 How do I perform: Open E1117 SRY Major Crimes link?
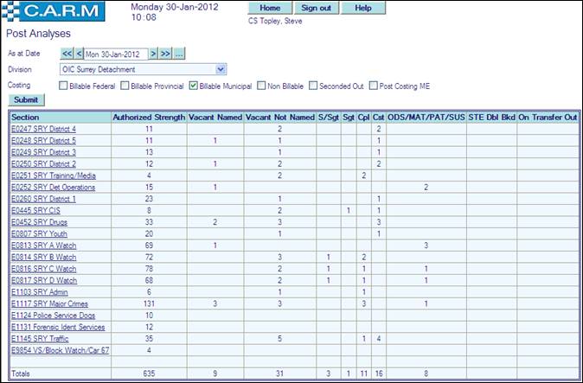coord(48,303)
